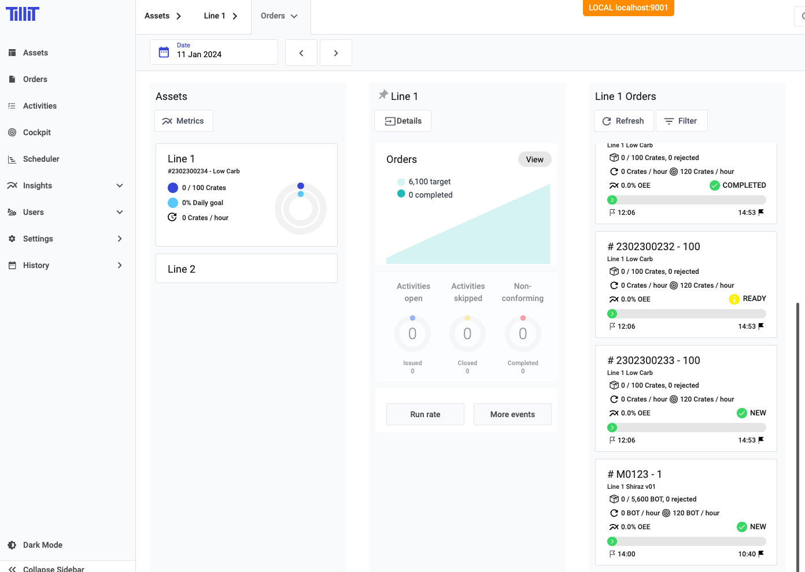805x572 pixels.
Task: Click the calendar icon in Date field
Action: (x=164, y=52)
